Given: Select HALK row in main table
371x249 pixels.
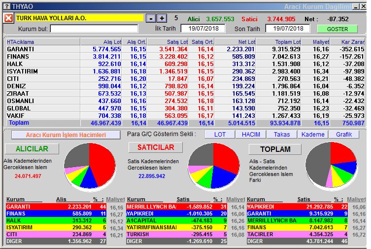Looking at the screenshot, I should (186, 64).
